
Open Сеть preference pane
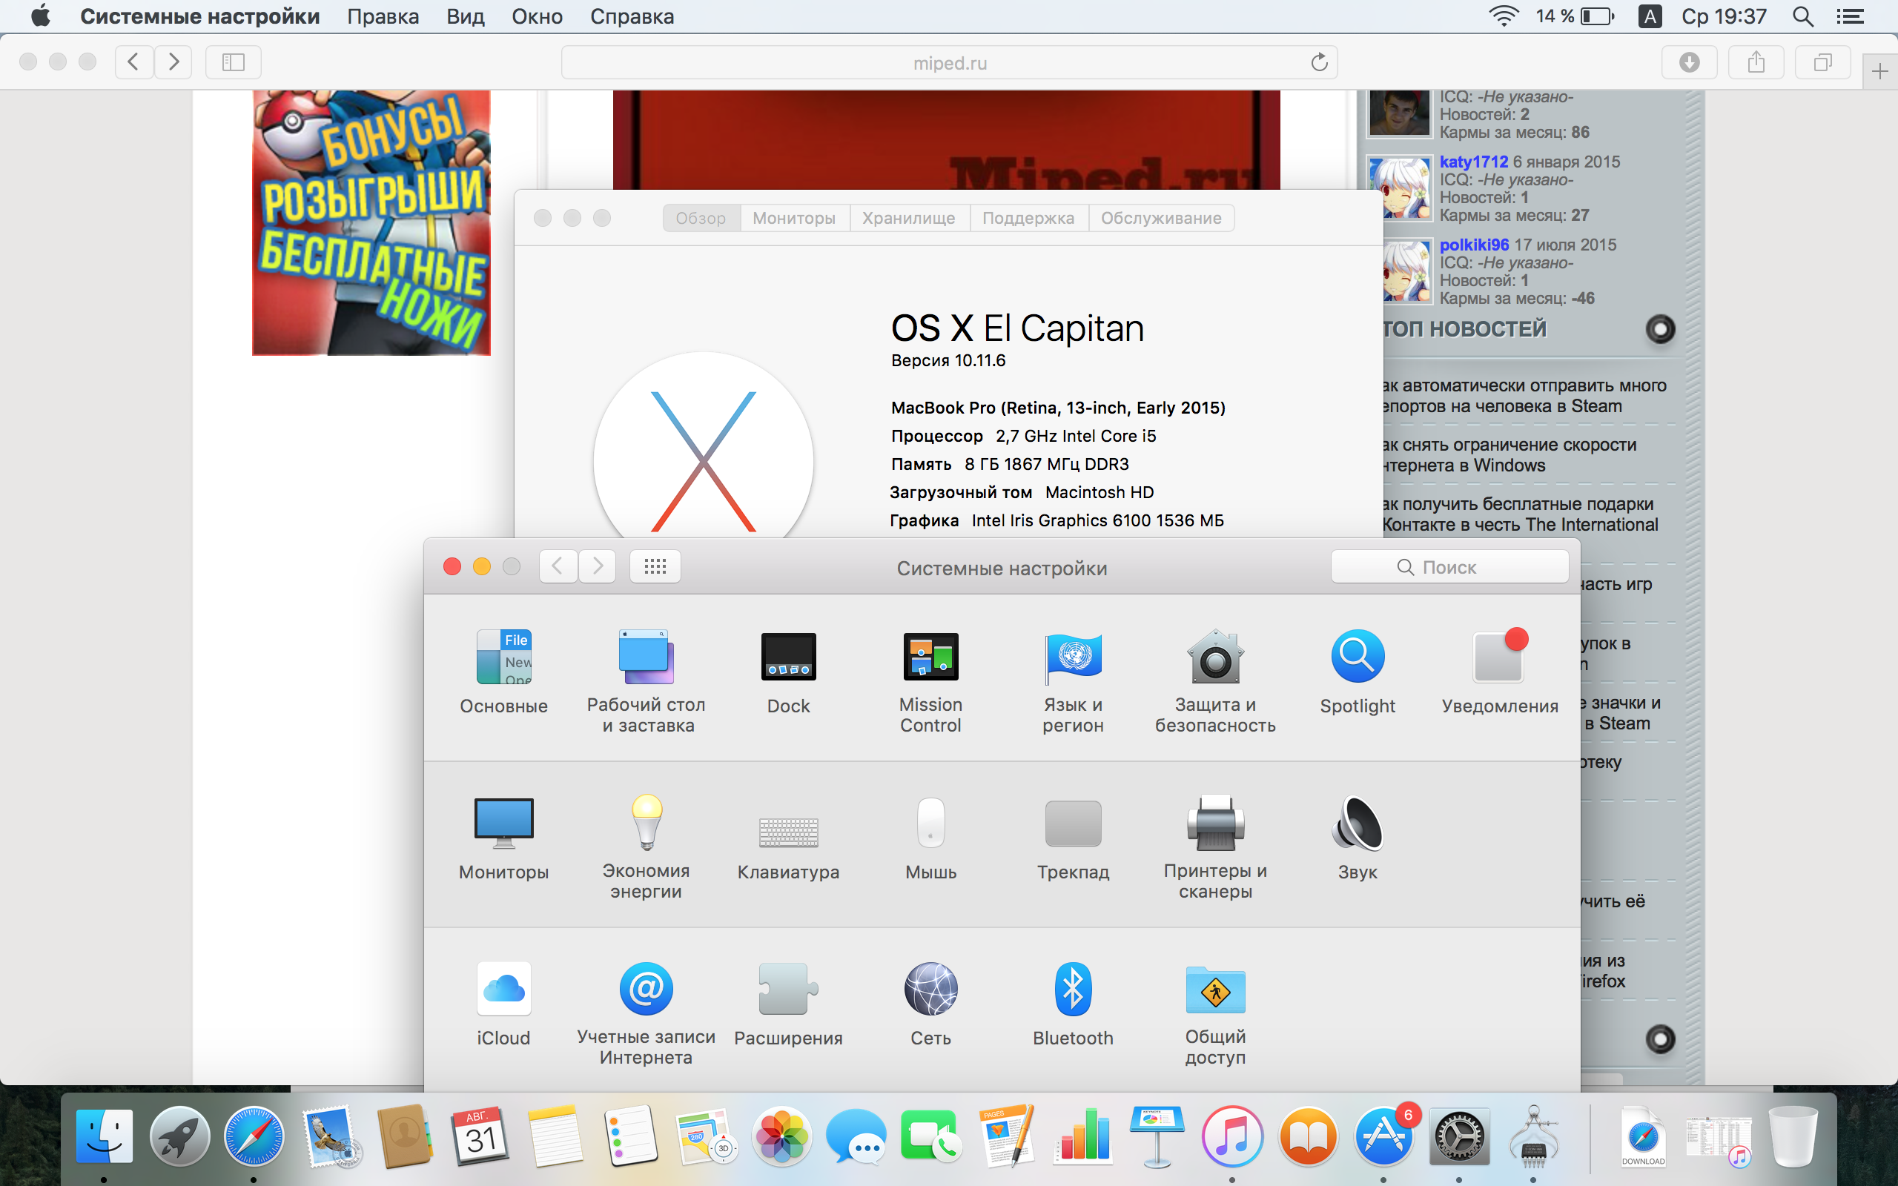tap(931, 1004)
